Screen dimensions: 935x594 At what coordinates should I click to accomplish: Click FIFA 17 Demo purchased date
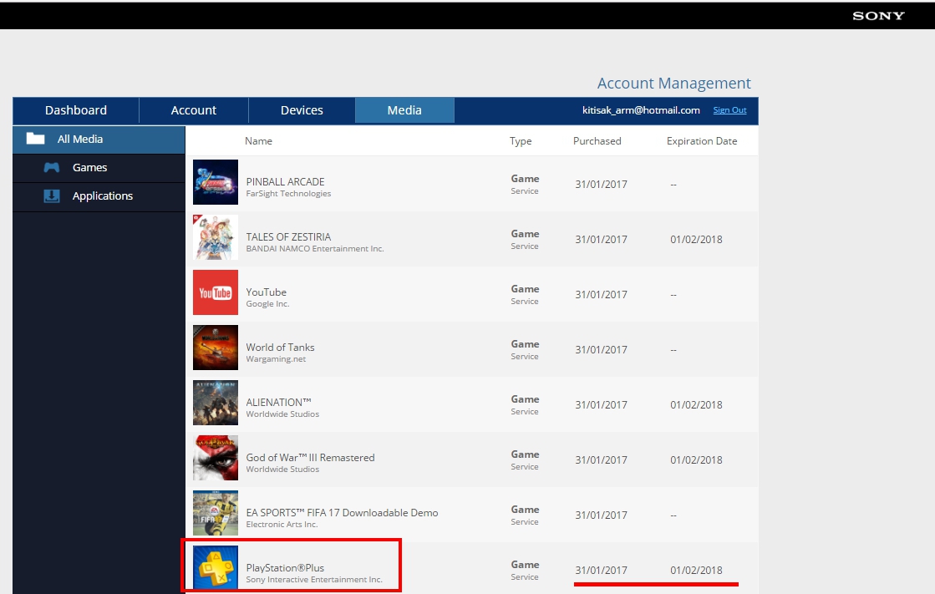pyautogui.click(x=601, y=515)
